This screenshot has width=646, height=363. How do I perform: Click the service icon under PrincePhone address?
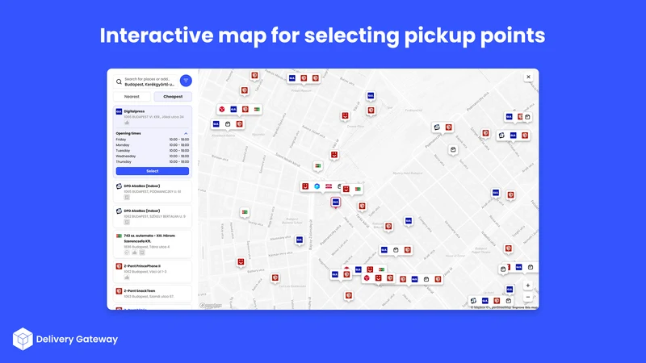click(x=127, y=277)
